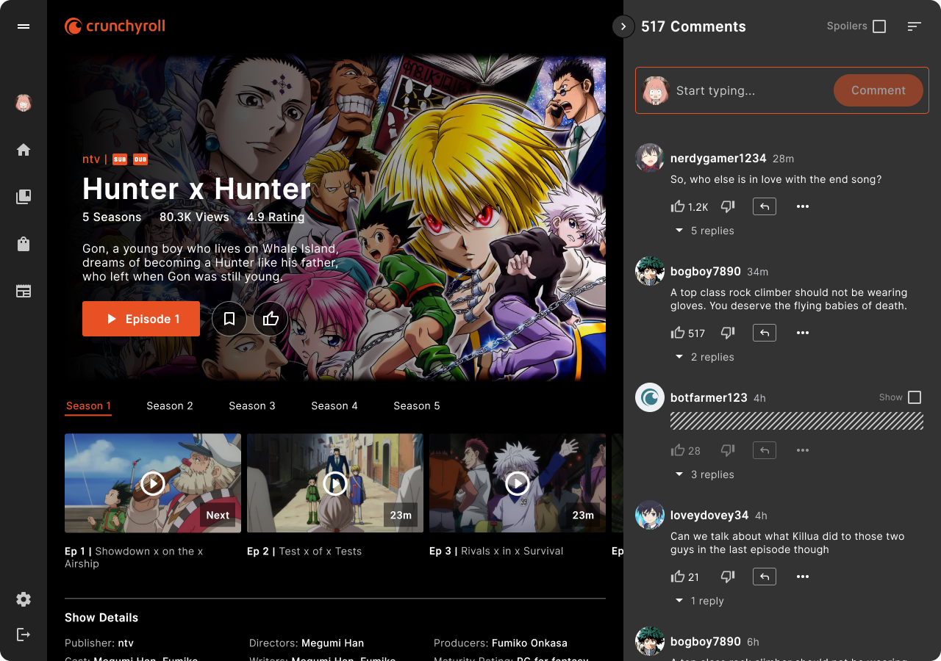Like nerdygamer1234's comment with thumbs up

coord(679,206)
